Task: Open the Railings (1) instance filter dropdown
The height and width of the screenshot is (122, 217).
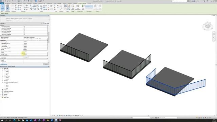Action: coord(42,23)
